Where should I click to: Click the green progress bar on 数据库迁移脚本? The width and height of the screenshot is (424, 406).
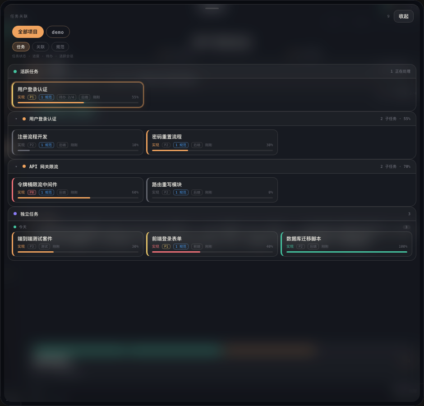tap(347, 252)
